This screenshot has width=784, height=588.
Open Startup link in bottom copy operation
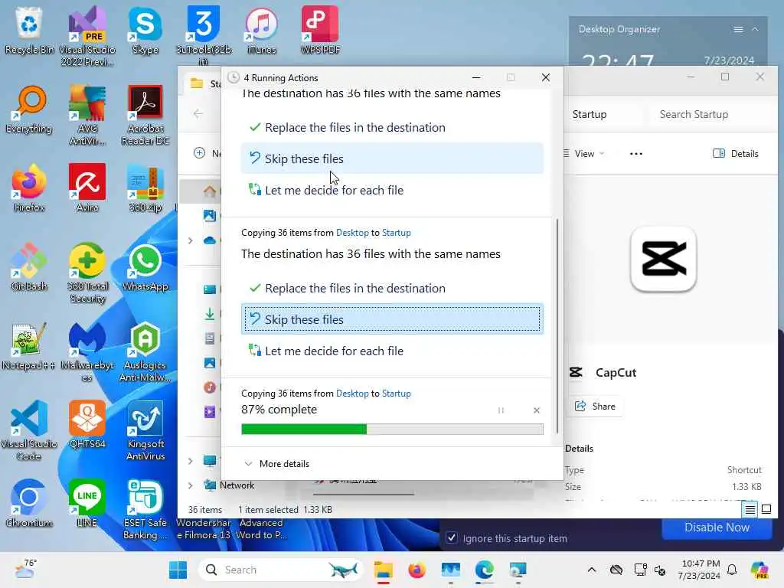pos(396,394)
